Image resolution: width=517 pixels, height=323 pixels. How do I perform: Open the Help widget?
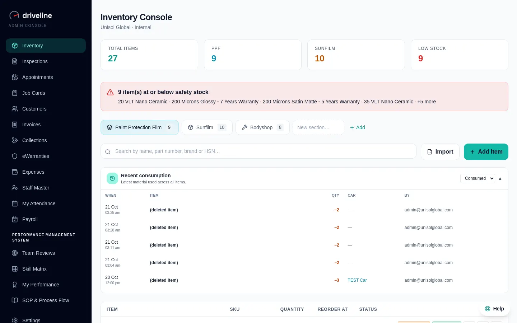494,309
